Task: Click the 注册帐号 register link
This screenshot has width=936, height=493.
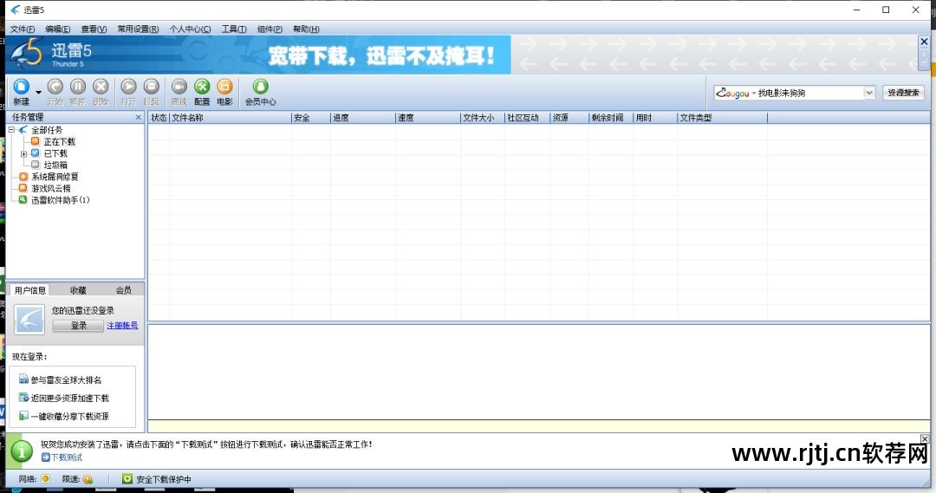Action: point(122,325)
